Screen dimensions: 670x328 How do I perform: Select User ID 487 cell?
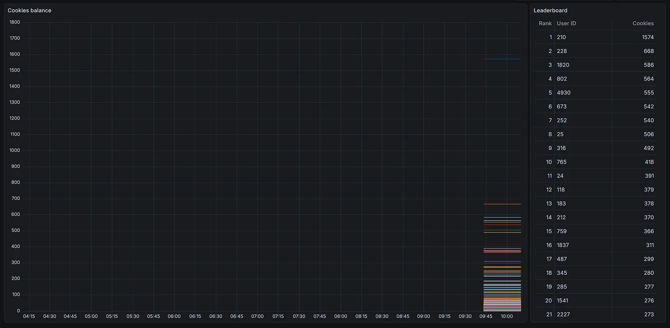pos(583,259)
